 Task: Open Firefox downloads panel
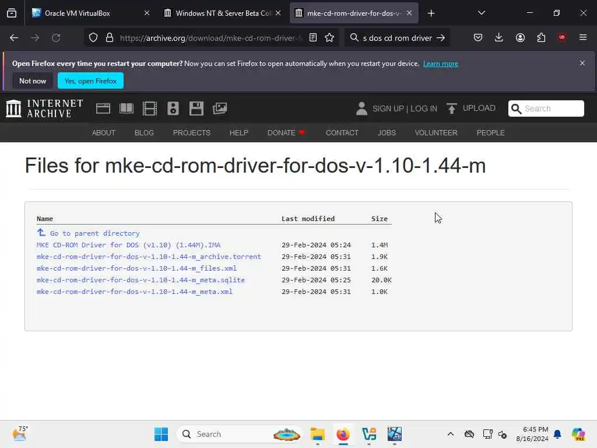pos(499,38)
